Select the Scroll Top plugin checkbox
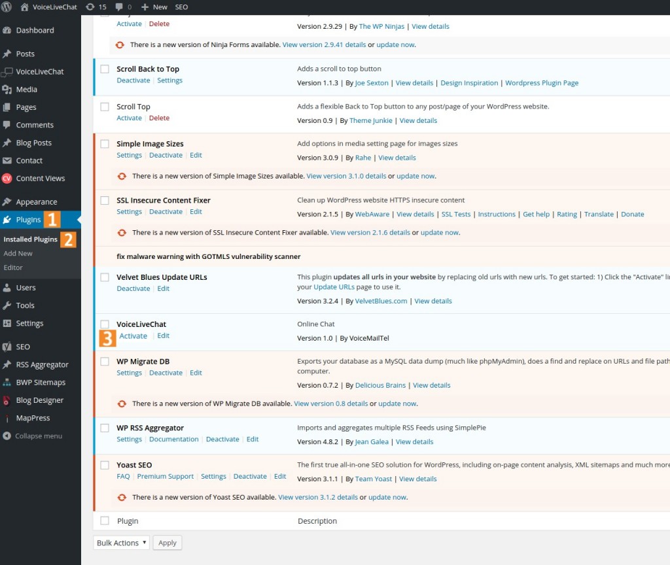The image size is (670, 565). 105,107
